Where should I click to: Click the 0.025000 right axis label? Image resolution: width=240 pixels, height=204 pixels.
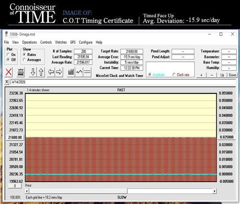[x=226, y=137]
